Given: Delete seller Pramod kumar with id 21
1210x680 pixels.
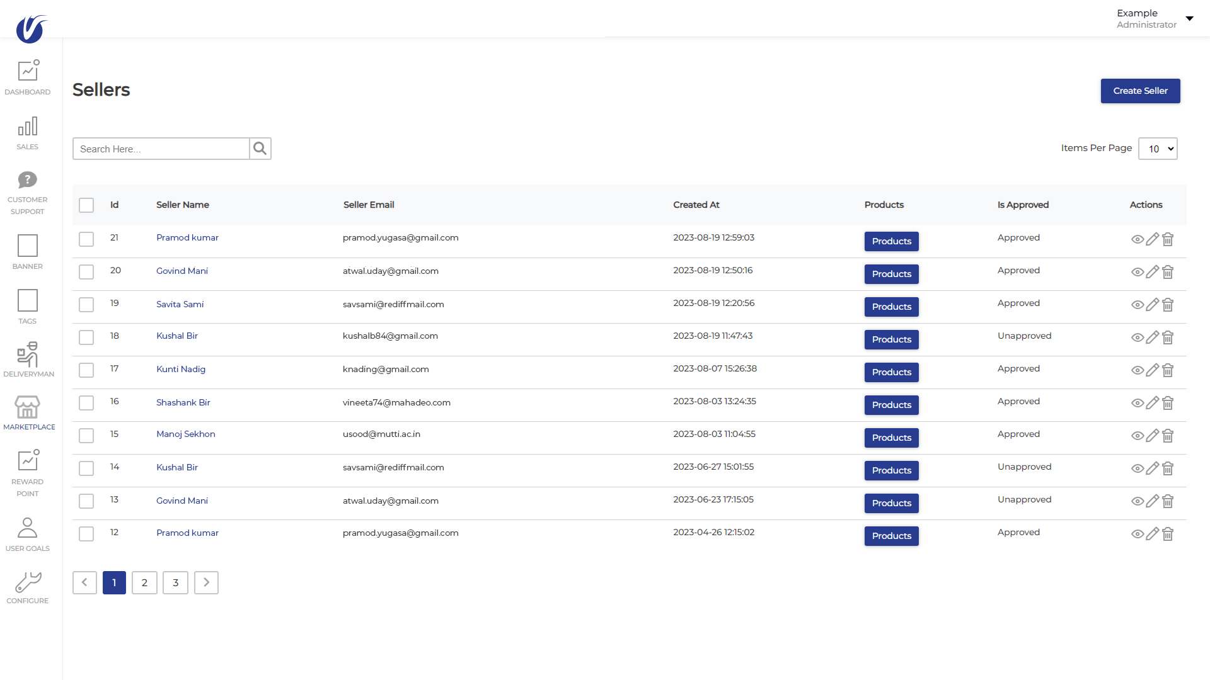Looking at the screenshot, I should [x=1168, y=239].
